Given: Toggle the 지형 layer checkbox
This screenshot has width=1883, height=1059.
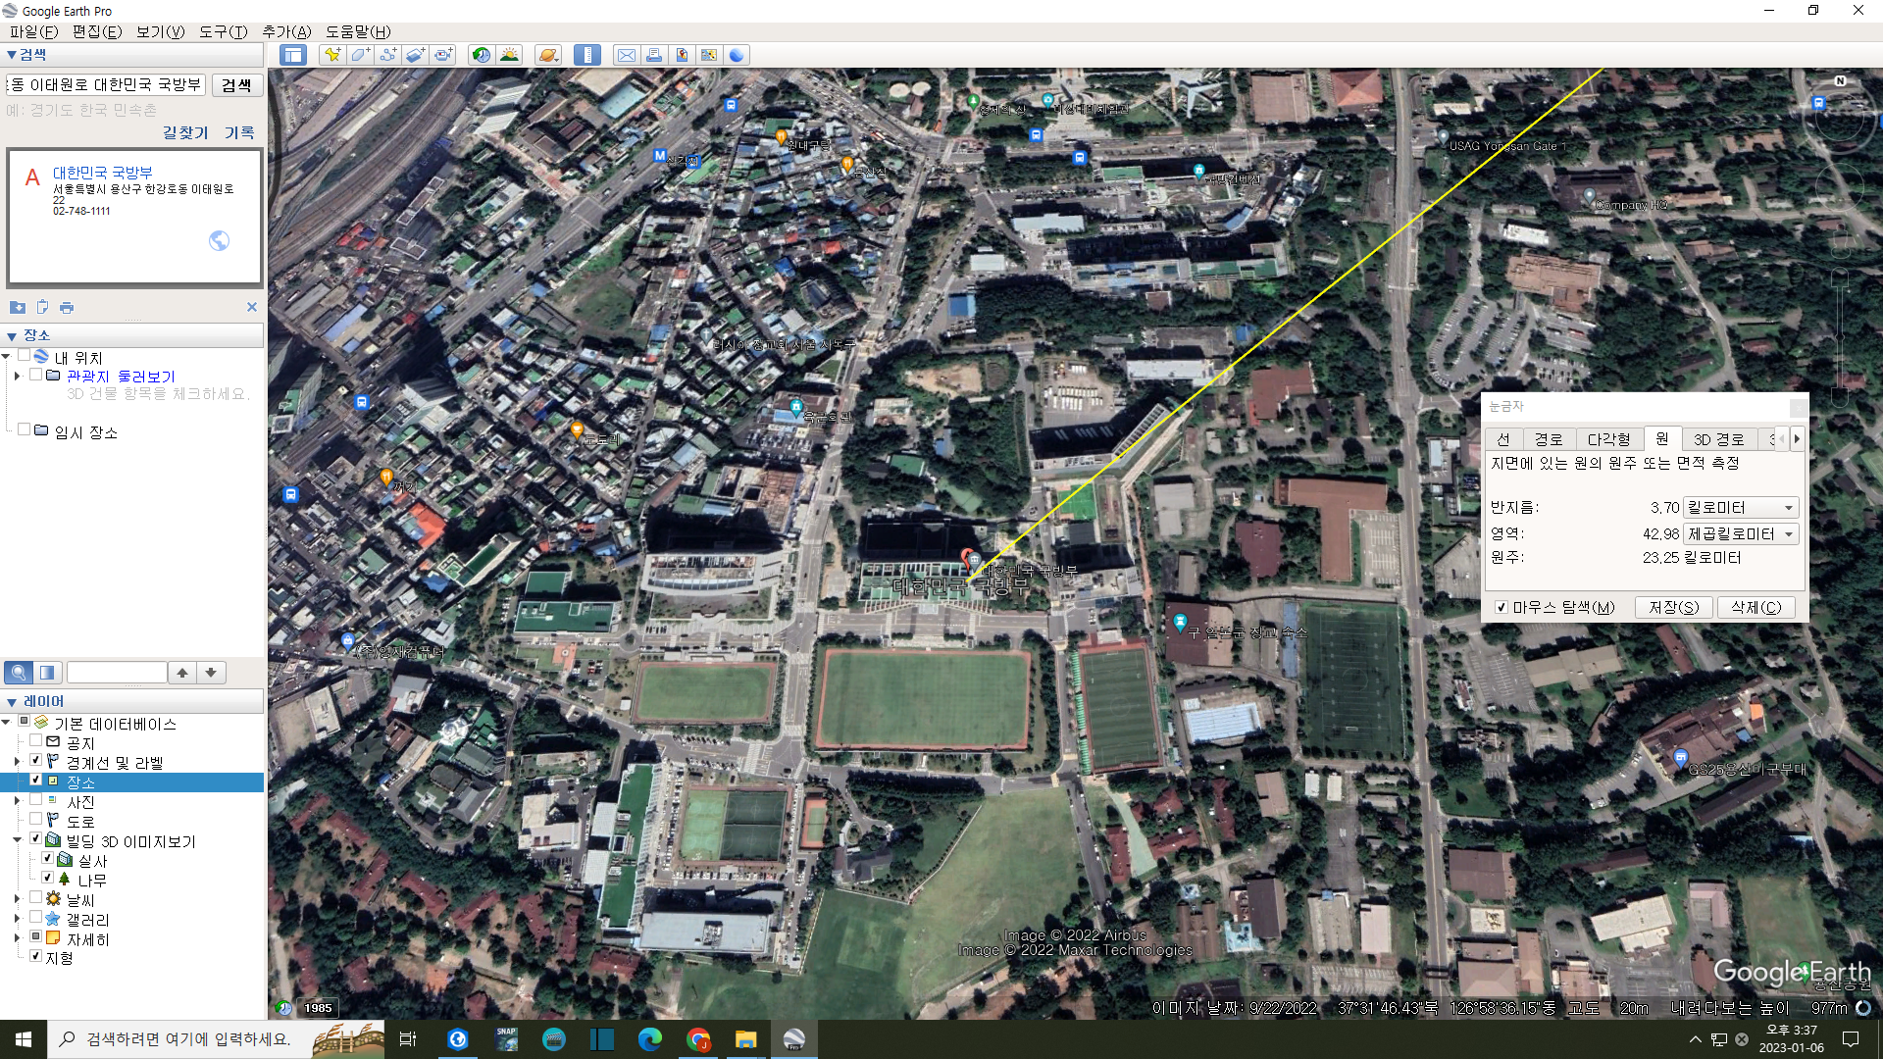Looking at the screenshot, I should (36, 957).
